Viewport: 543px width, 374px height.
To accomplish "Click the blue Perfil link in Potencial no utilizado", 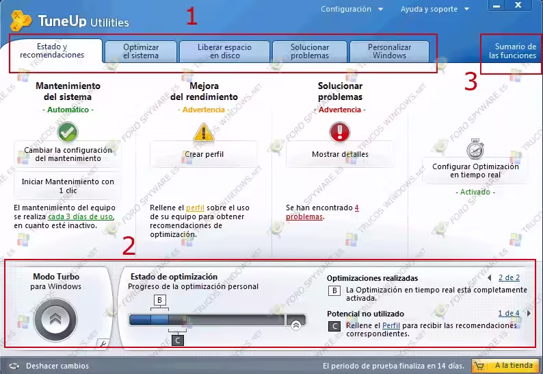I will 391,325.
